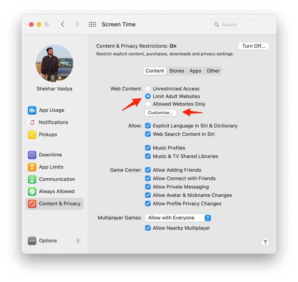
Task: Open the purple Downtime icon
Action: [32, 155]
